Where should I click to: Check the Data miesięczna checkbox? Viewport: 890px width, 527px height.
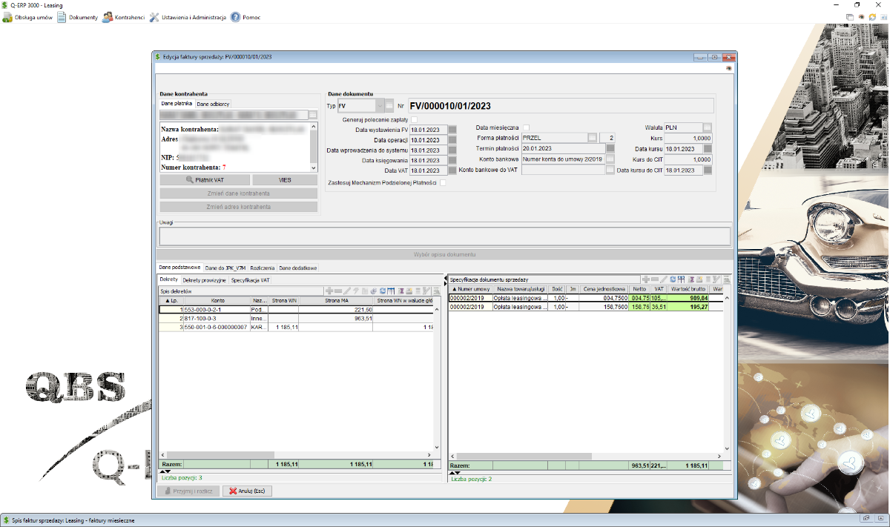(x=526, y=127)
